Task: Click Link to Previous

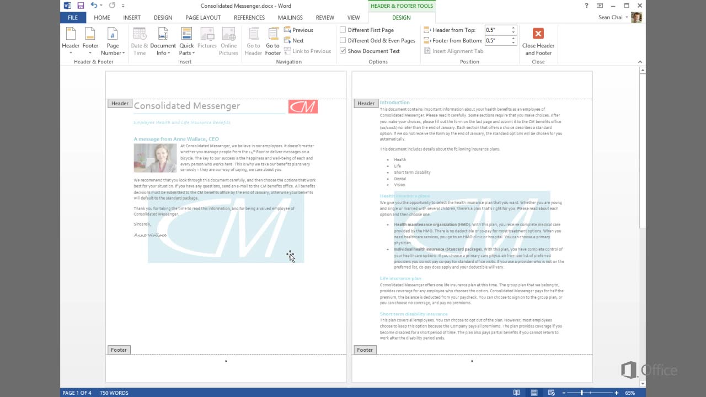Action: point(307,51)
